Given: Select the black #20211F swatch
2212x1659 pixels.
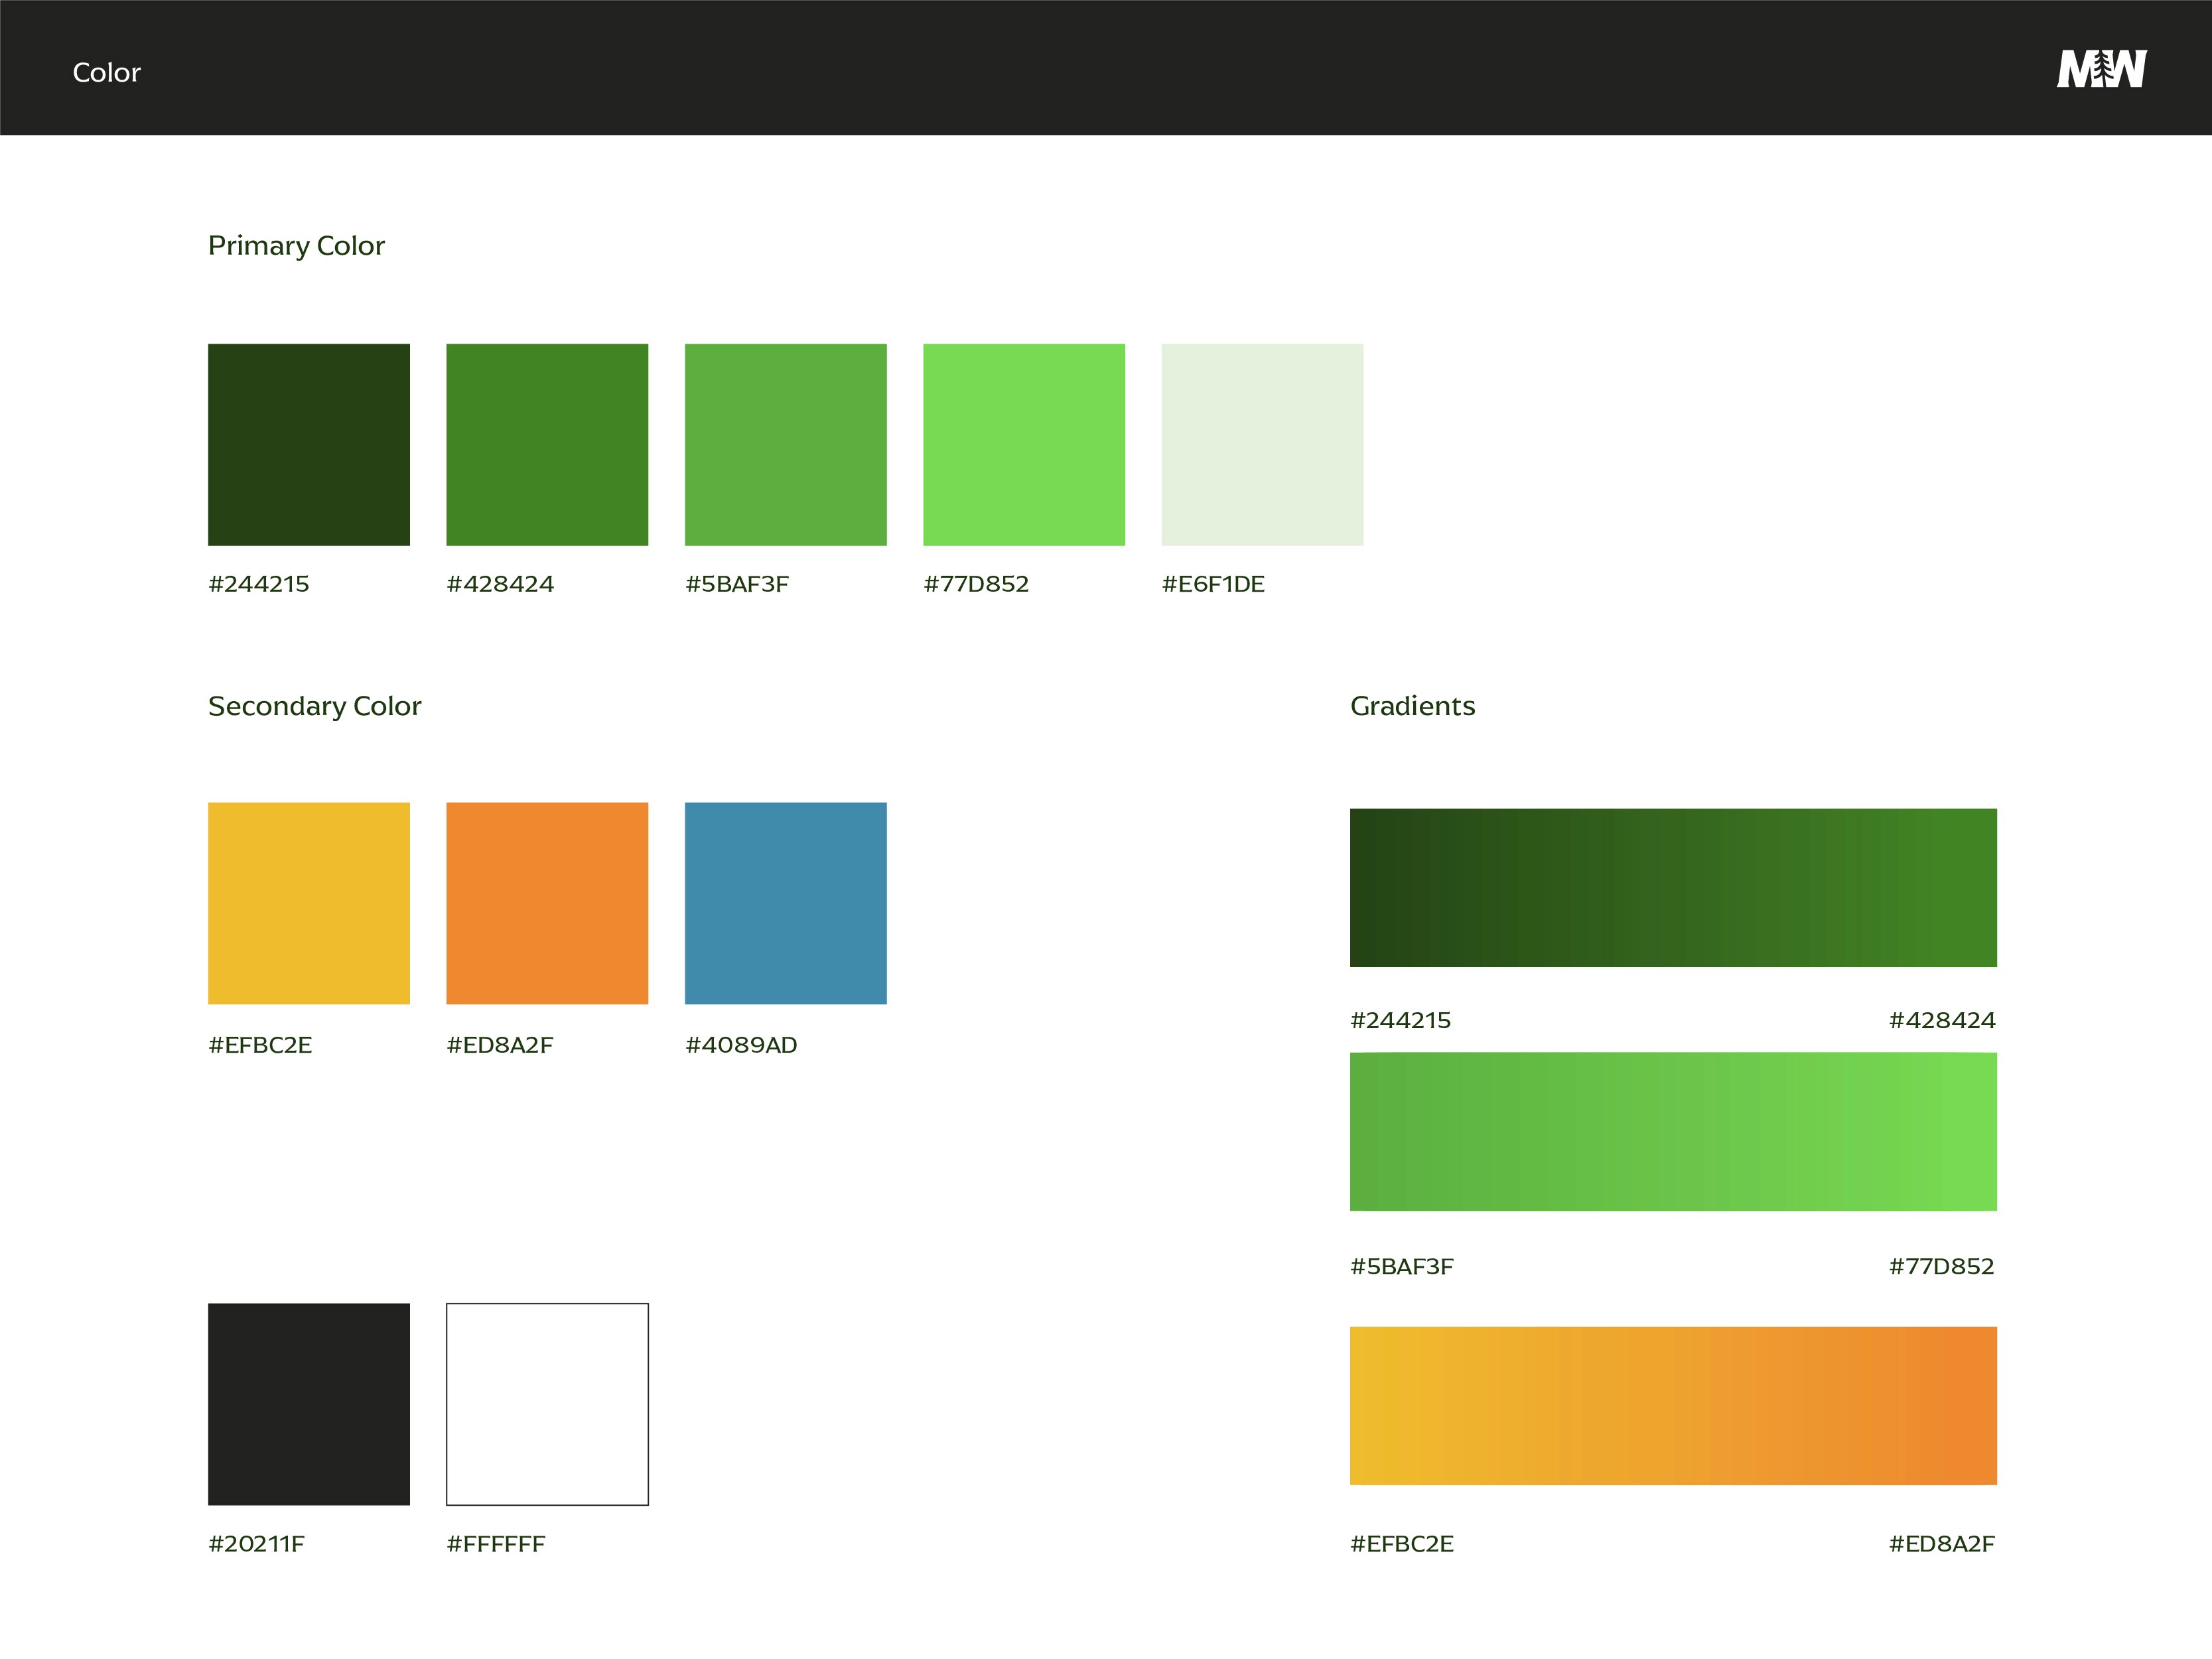Looking at the screenshot, I should coord(309,1403).
